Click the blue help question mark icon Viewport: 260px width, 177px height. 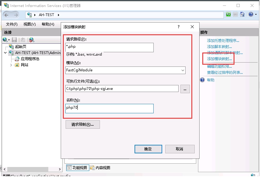tap(251, 14)
